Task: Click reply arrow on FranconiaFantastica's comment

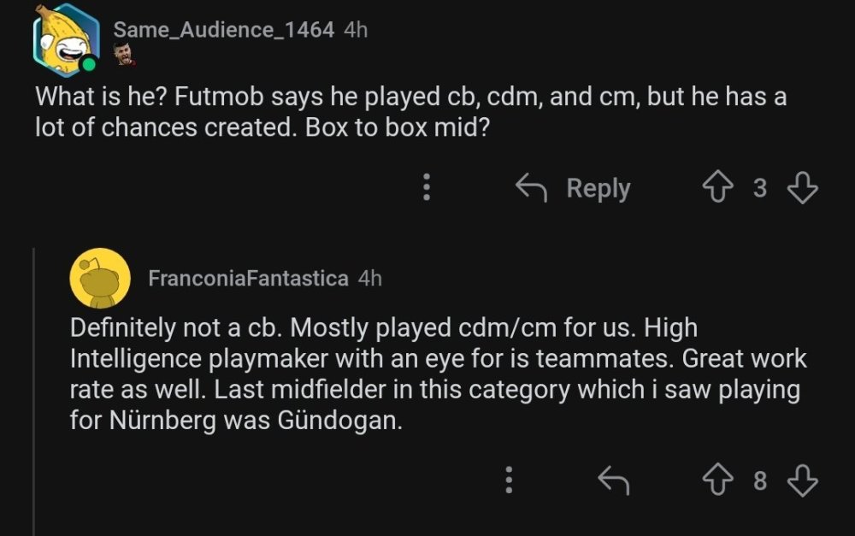Action: 613,481
